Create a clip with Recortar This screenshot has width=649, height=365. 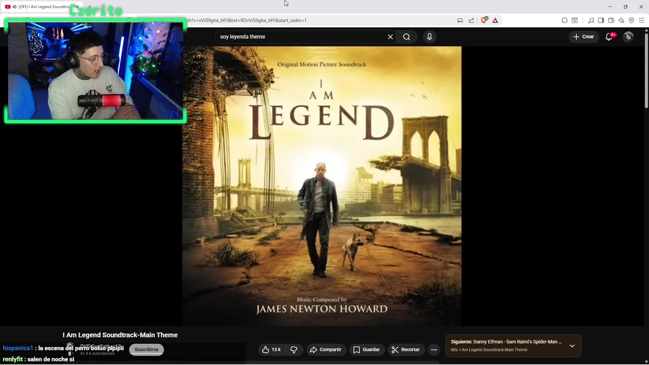point(406,349)
